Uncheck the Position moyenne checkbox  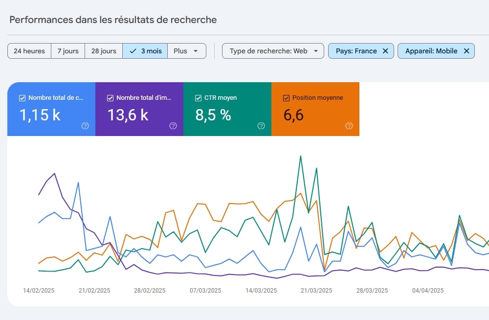click(286, 98)
